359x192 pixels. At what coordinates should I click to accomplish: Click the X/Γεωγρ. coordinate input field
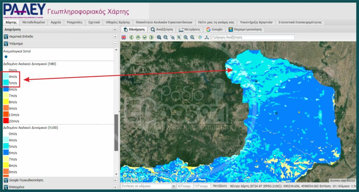point(184,186)
